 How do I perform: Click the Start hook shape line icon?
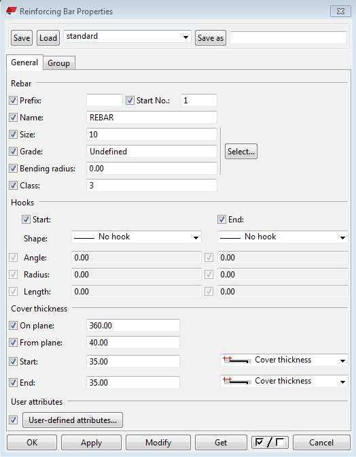(84, 238)
